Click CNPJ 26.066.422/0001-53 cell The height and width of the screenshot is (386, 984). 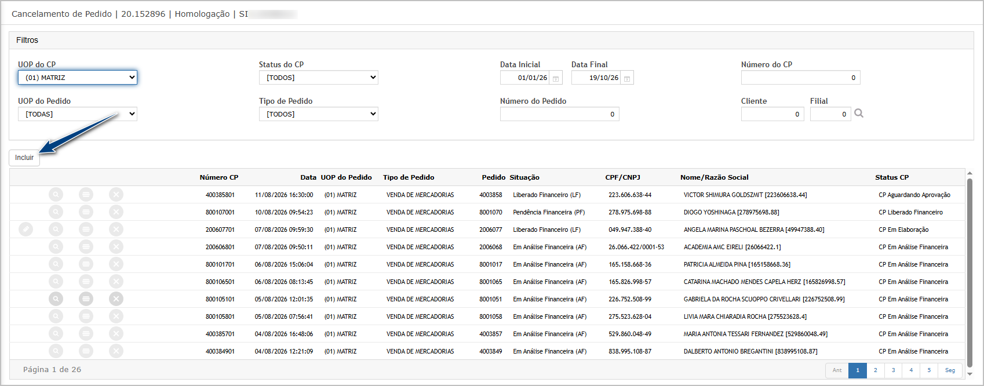coord(636,247)
